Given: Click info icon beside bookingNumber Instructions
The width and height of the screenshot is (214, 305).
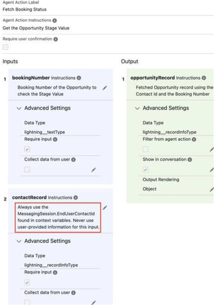Looking at the screenshot, I should (x=79, y=78).
